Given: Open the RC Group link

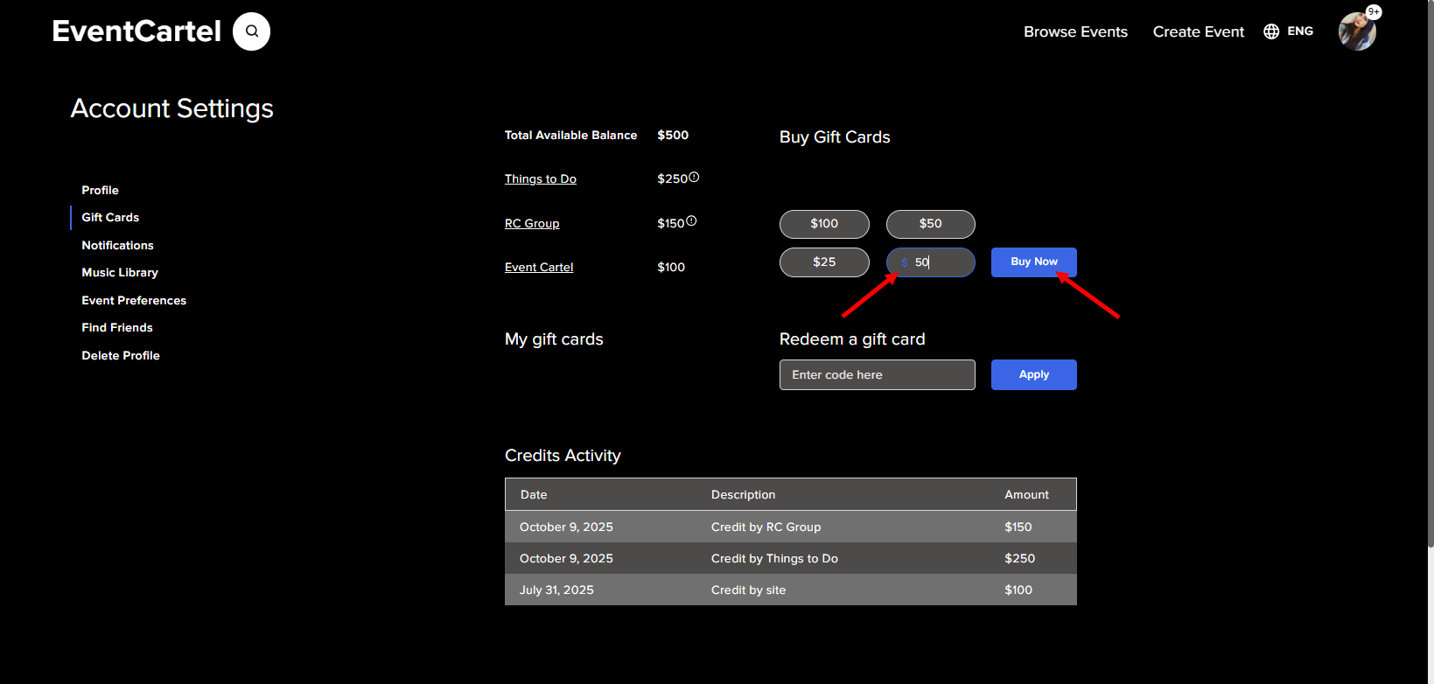Looking at the screenshot, I should pos(532,224).
